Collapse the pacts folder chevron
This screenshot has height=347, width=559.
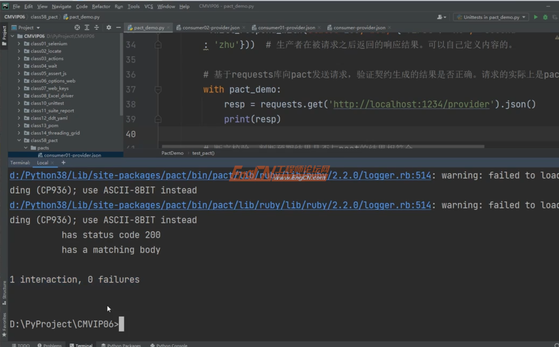coord(25,148)
